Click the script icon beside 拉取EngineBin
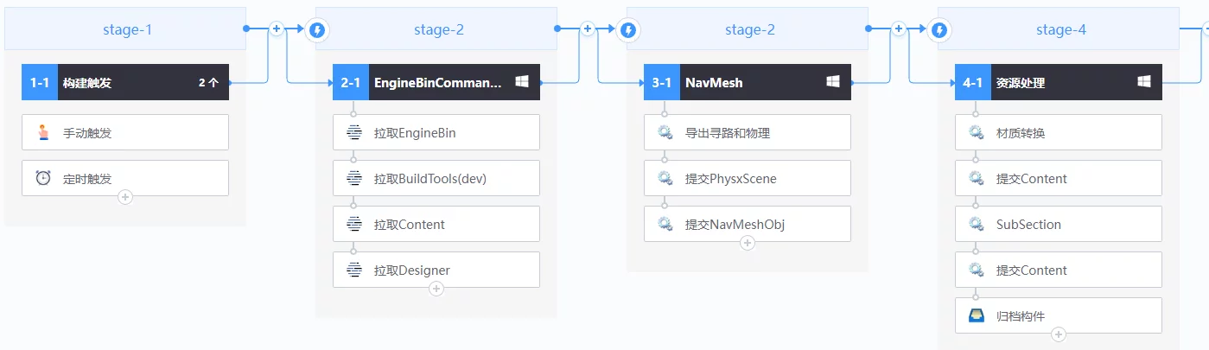Viewport: 1209px width, 350px height. pyautogui.click(x=354, y=133)
